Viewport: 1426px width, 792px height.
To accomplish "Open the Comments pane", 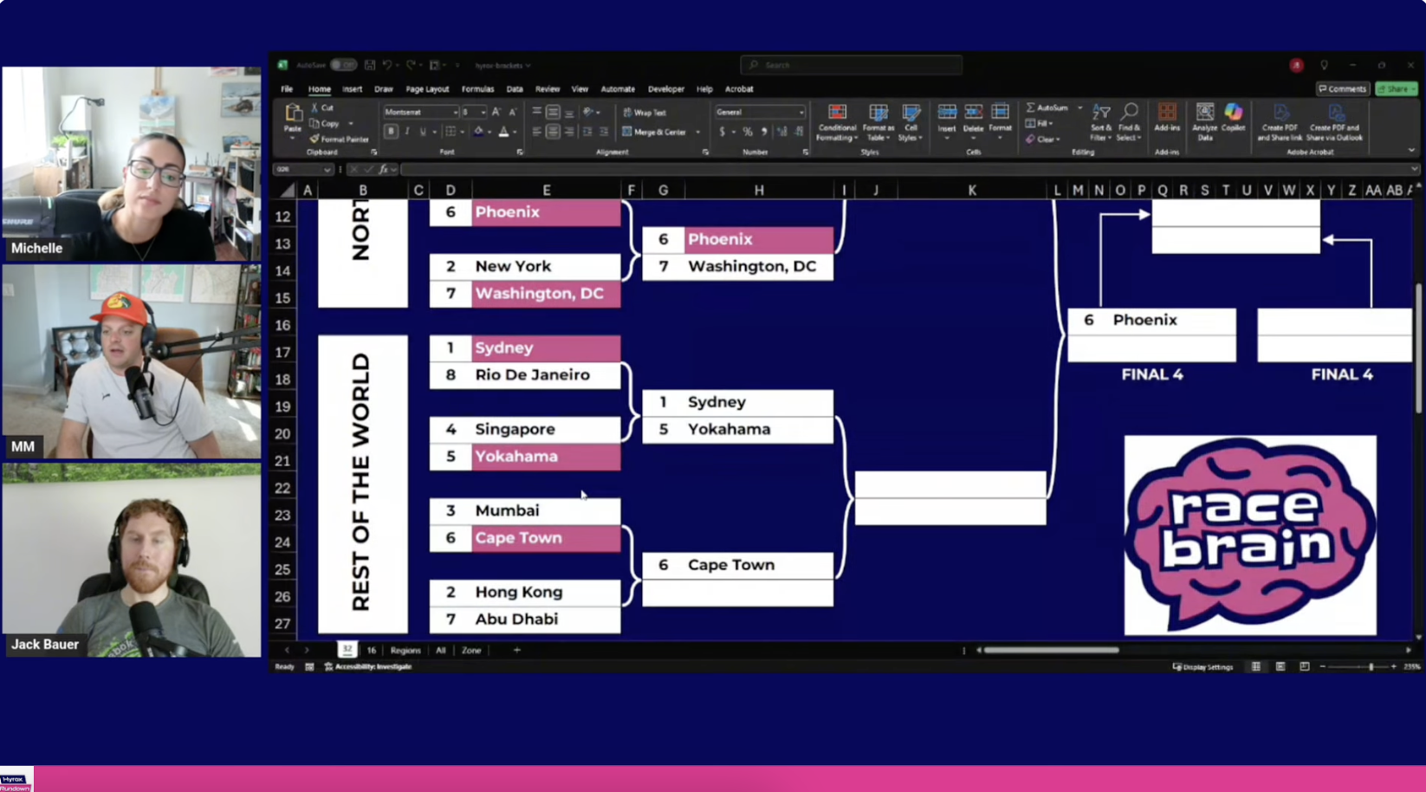I will tap(1342, 89).
